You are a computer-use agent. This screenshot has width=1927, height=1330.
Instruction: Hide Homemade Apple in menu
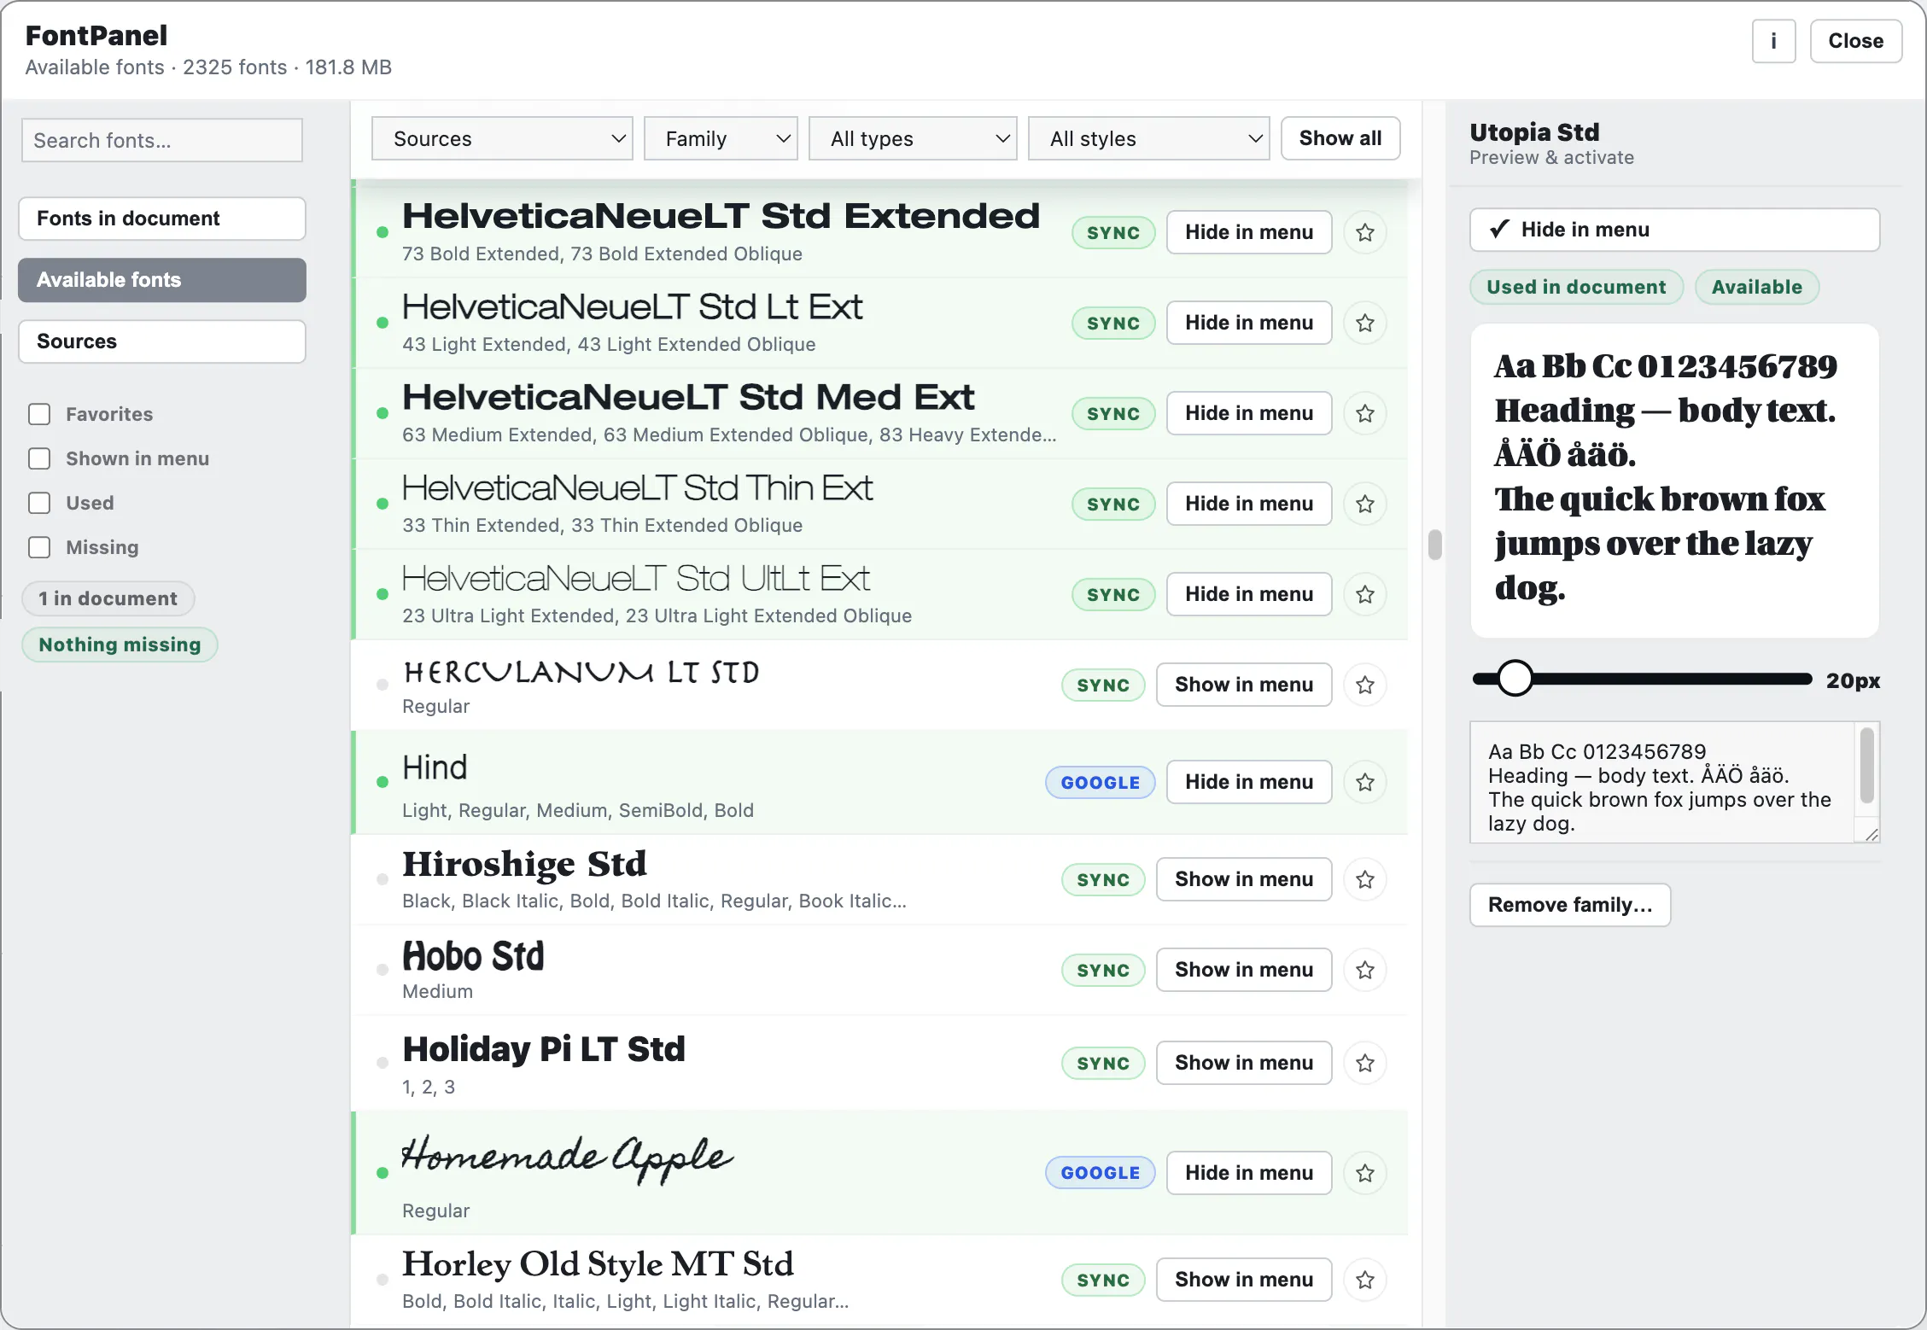[x=1249, y=1173]
